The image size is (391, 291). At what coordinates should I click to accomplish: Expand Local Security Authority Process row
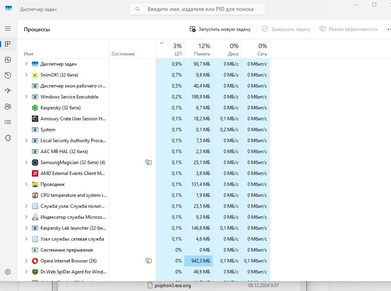coord(26,140)
